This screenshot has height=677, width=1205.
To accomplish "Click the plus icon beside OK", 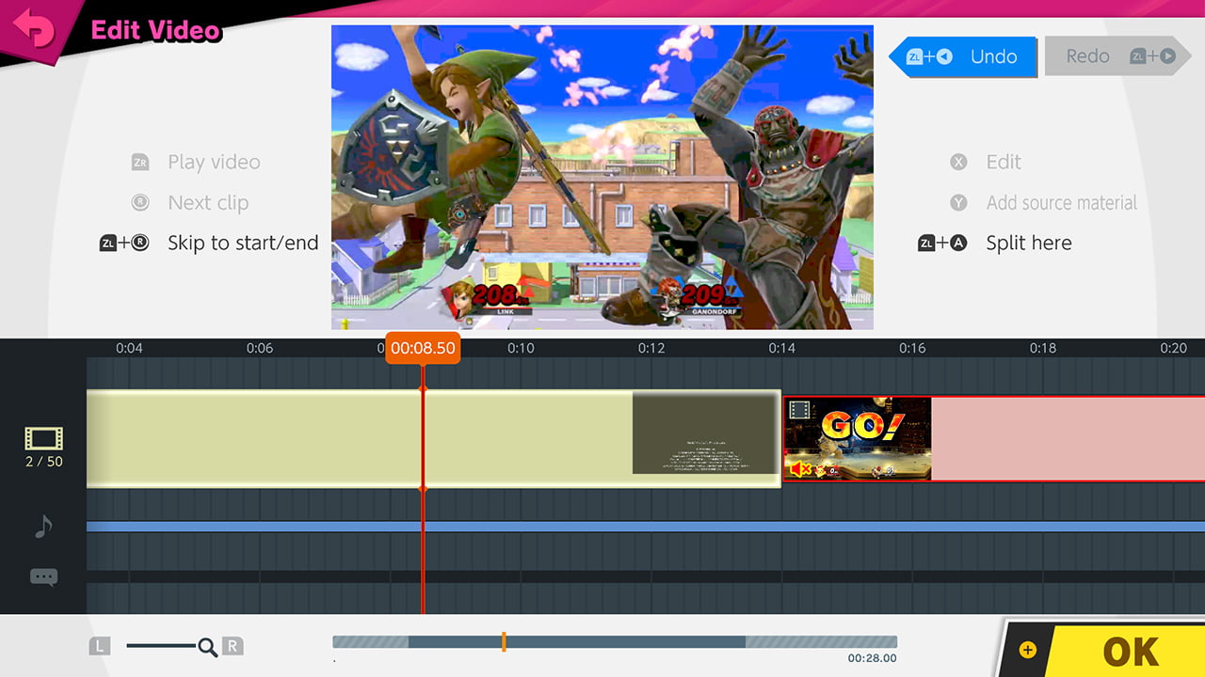I will coord(1027,650).
